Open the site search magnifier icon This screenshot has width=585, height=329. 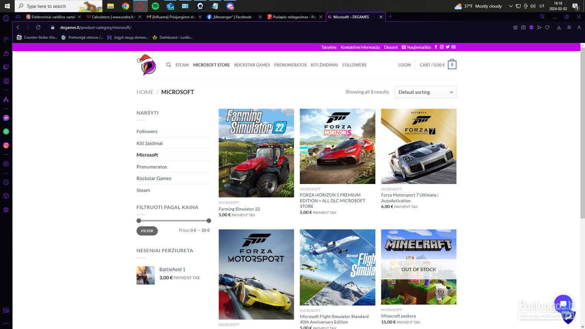169,65
